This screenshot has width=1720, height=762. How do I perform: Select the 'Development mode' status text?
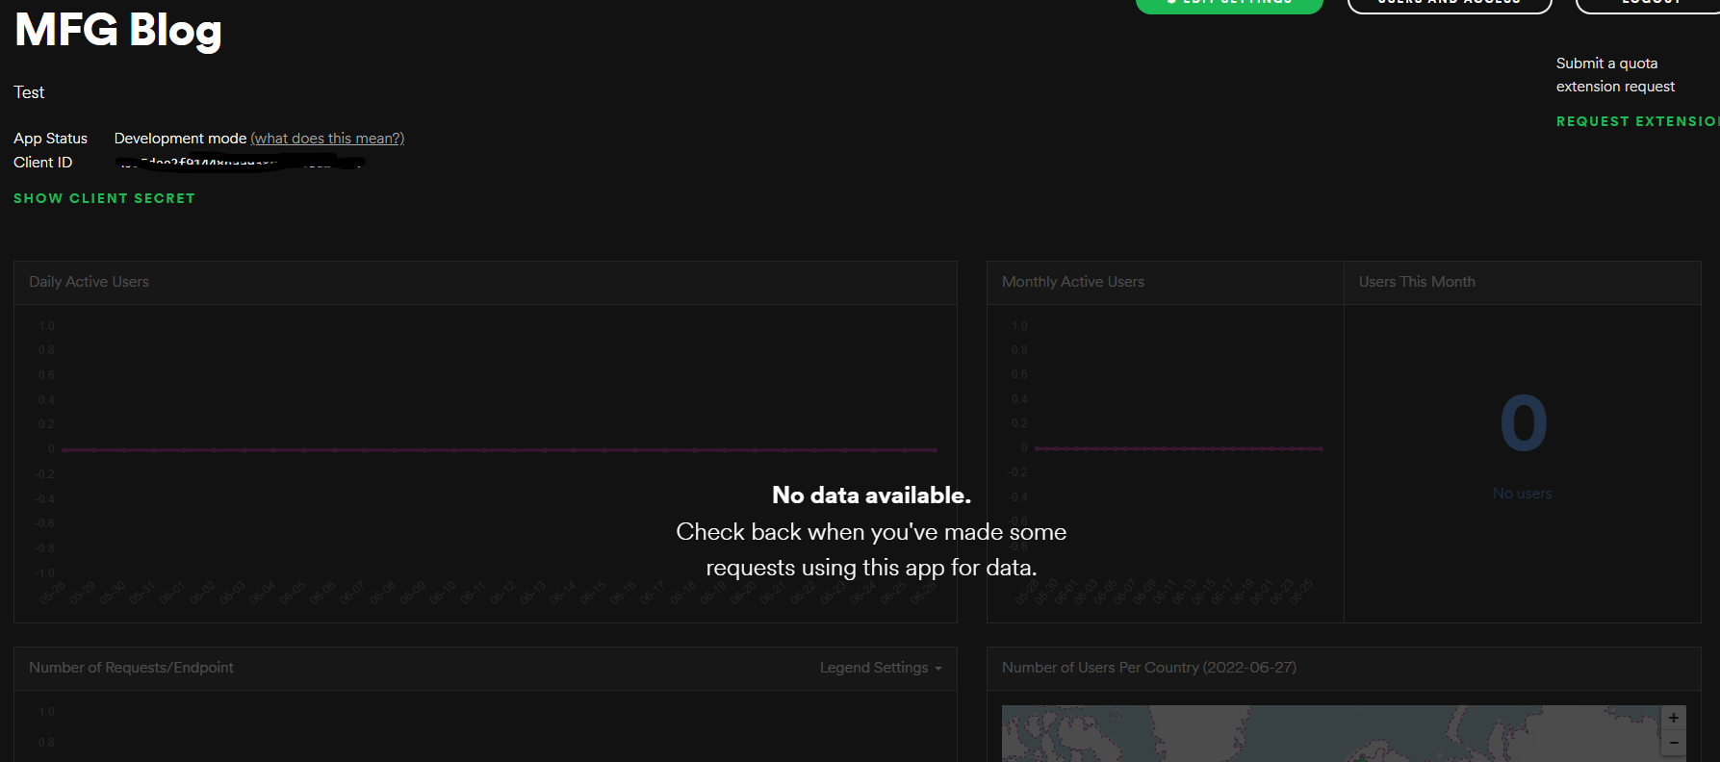click(x=180, y=139)
